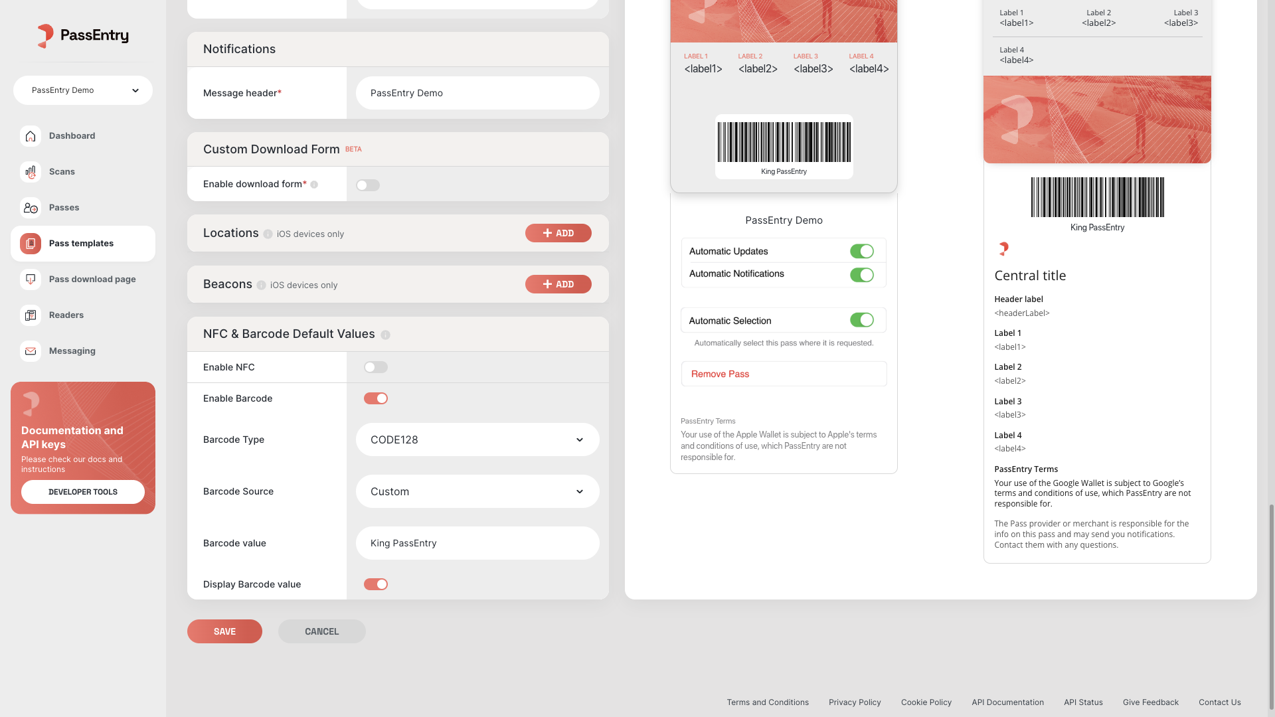Image resolution: width=1275 pixels, height=717 pixels.
Task: Click the Passes people icon
Action: coord(31,208)
